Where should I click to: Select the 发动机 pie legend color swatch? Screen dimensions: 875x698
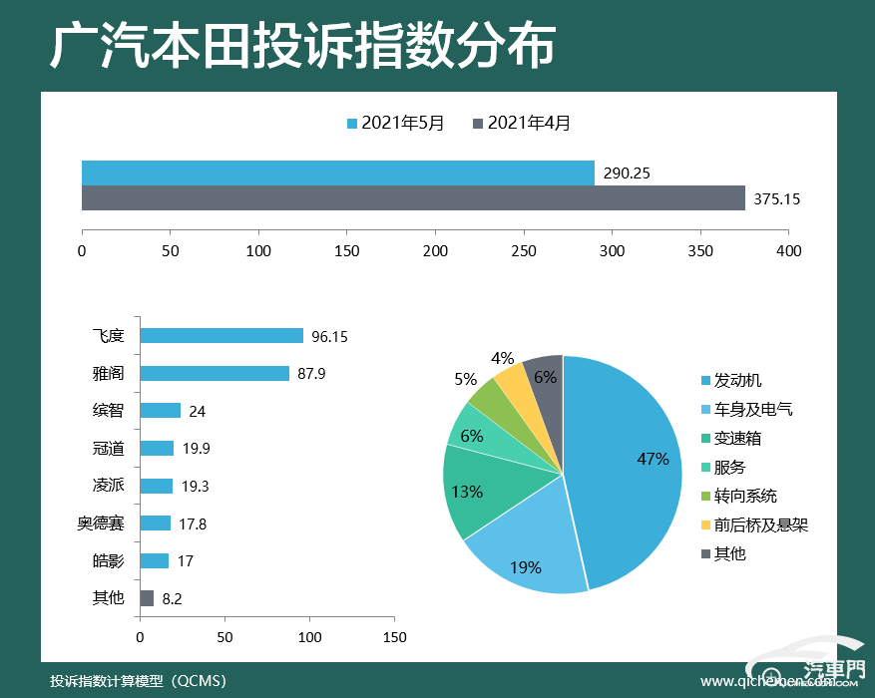click(706, 381)
